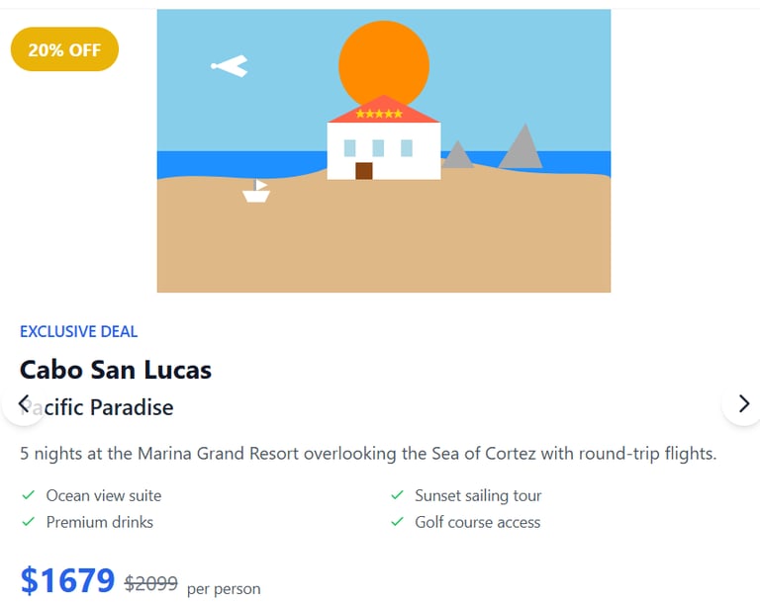Click the checkmark beside Premium drinks
This screenshot has width=760, height=606.
coord(27,522)
